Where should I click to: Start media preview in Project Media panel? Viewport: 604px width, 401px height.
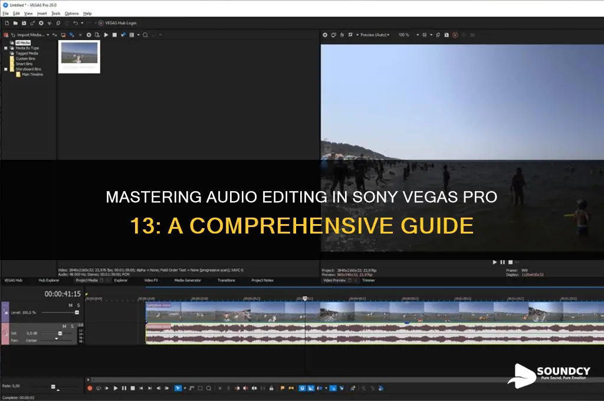coord(106,35)
